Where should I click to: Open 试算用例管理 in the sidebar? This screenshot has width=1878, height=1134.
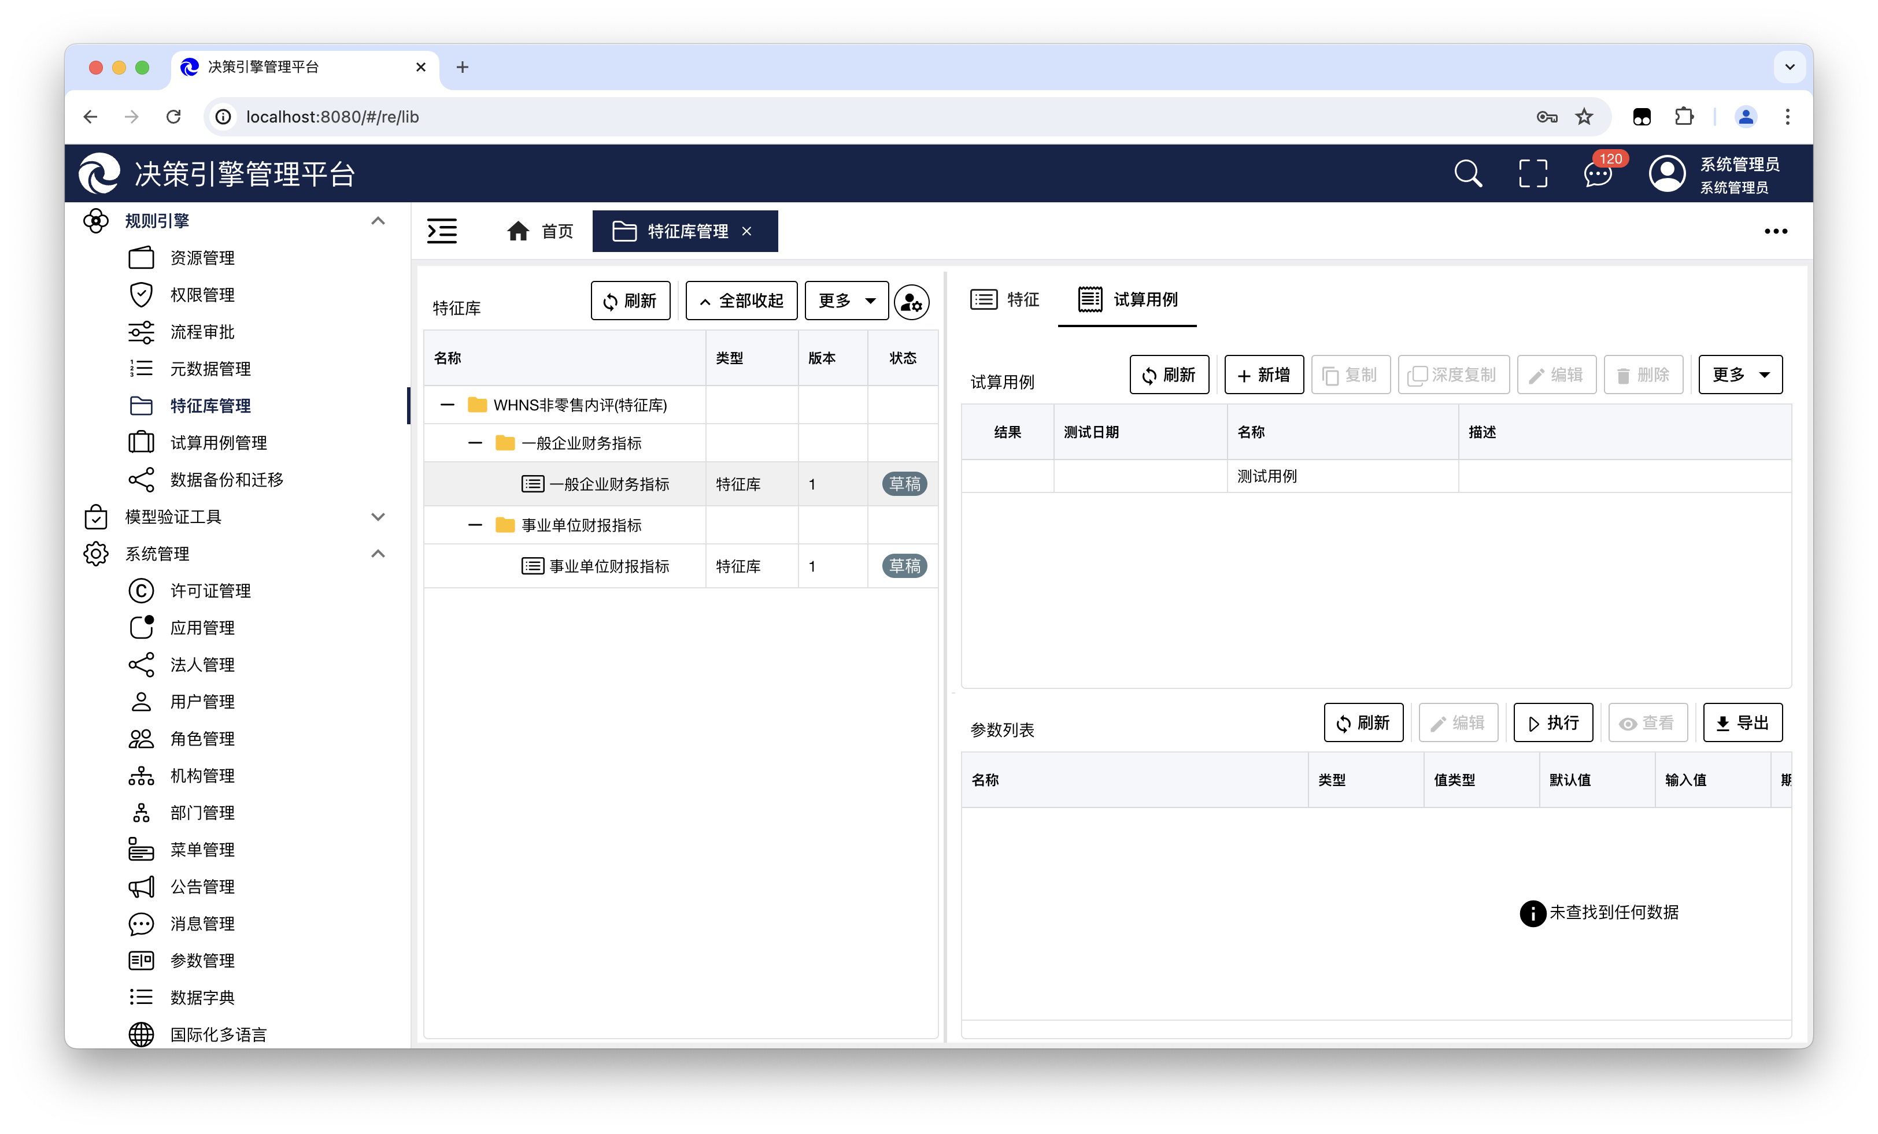coord(218,443)
